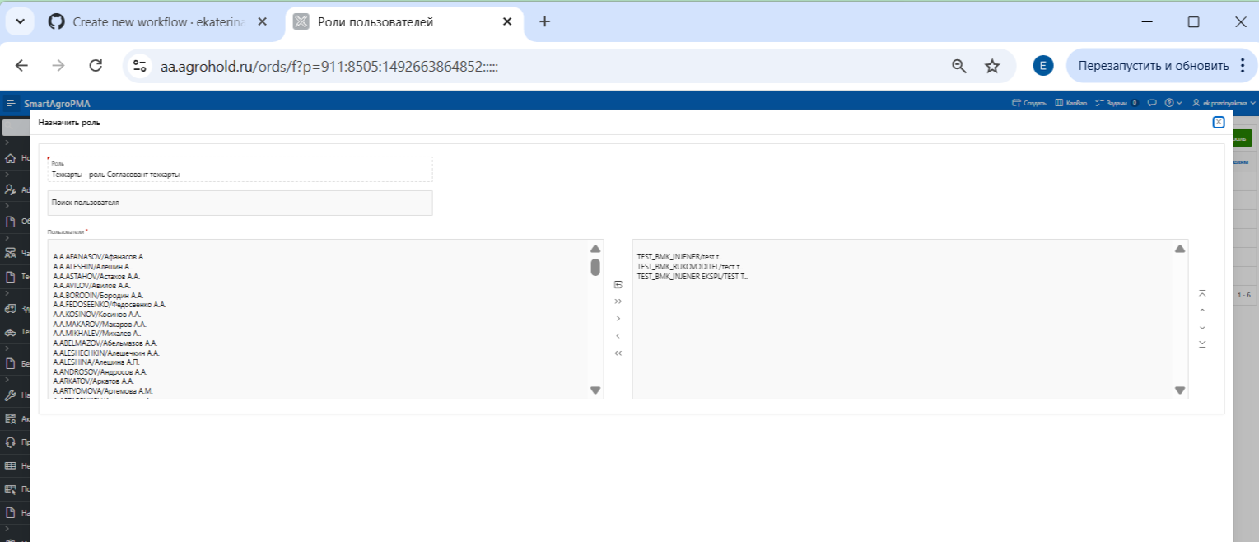1259x542 pixels.
Task: Close the Назначить роль dialog
Action: [1219, 123]
